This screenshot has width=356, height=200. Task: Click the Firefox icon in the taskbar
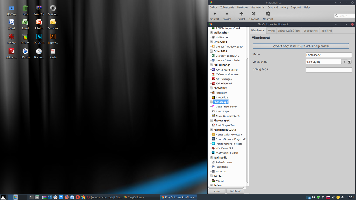point(66,197)
